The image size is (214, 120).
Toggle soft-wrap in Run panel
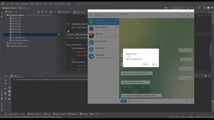9,88
